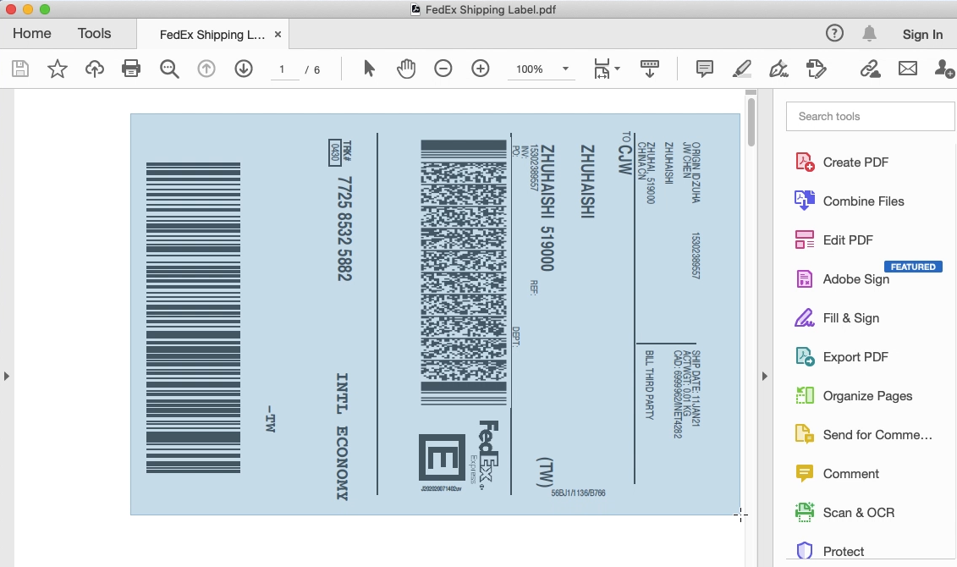Open the Help question mark
Screen dimensions: 957x567
(x=834, y=33)
